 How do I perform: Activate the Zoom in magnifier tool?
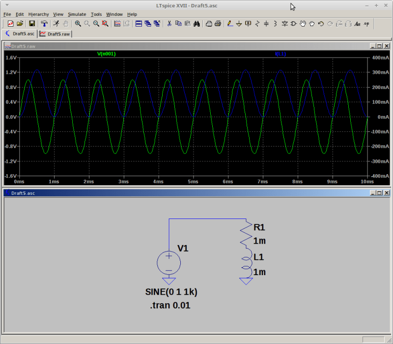[x=78, y=23]
